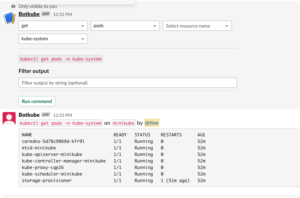The height and width of the screenshot is (198, 300).
Task: Click the NAME column header
Action: (27, 135)
